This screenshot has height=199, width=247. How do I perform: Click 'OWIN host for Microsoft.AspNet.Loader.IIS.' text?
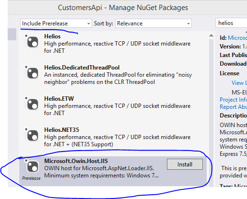click(99, 168)
